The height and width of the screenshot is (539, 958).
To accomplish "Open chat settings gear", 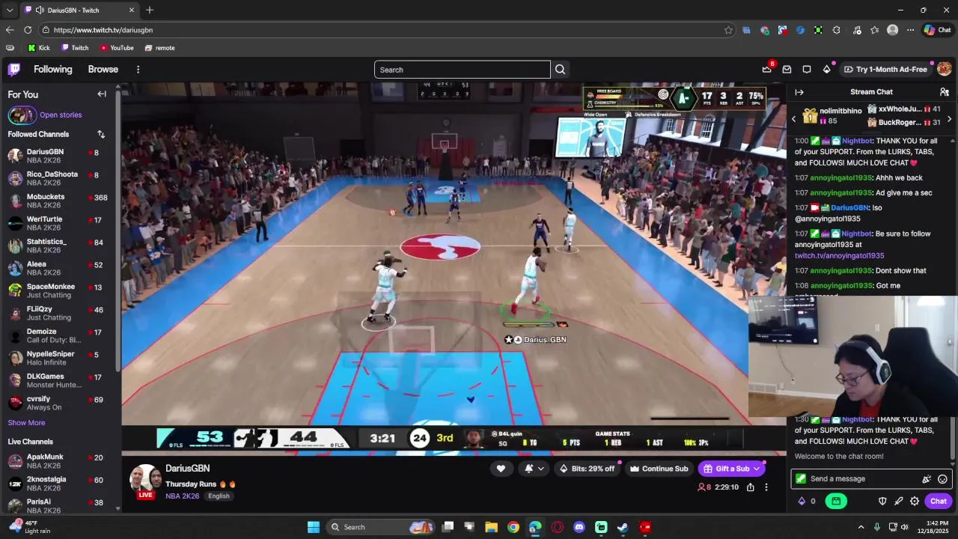I will (x=915, y=502).
